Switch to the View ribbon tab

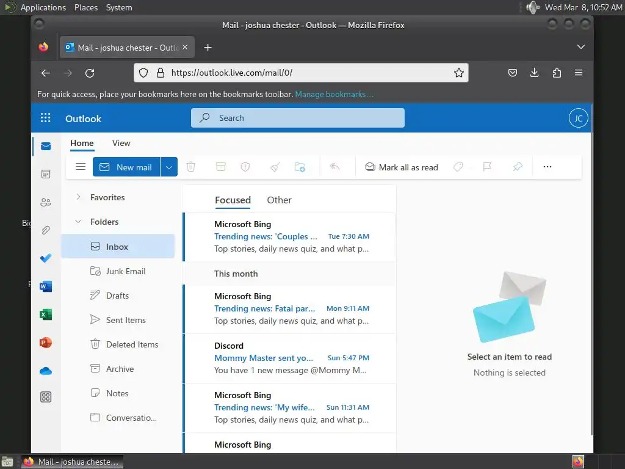121,143
